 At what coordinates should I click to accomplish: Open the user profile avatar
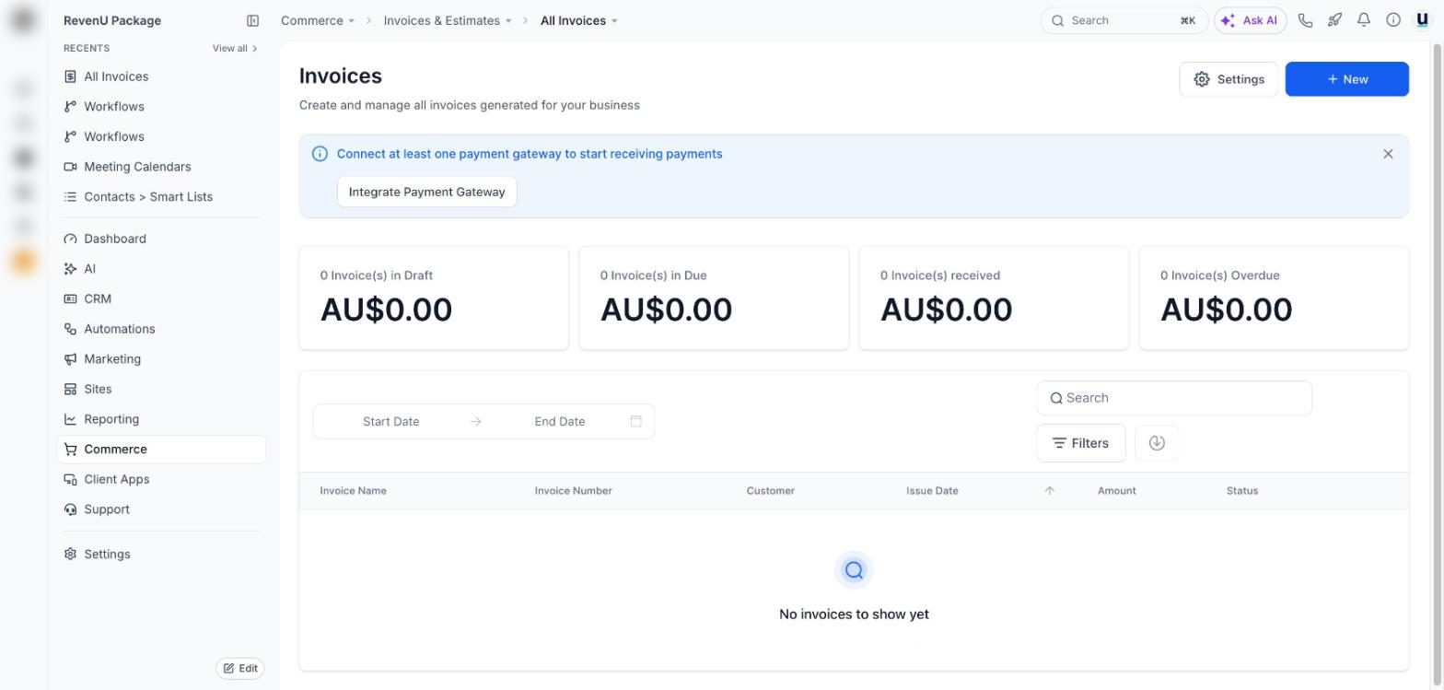[x=1422, y=20]
